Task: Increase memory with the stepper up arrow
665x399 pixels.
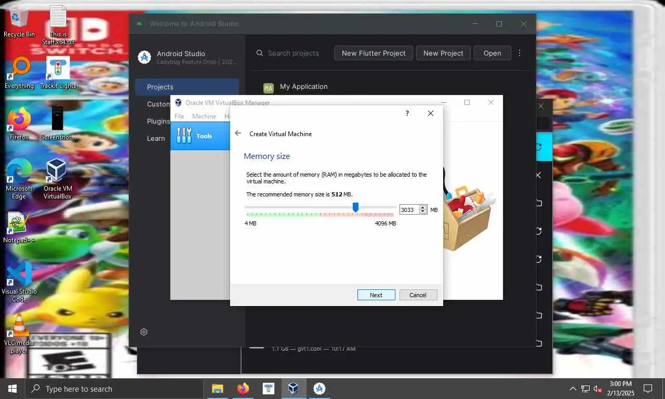Action: [423, 207]
